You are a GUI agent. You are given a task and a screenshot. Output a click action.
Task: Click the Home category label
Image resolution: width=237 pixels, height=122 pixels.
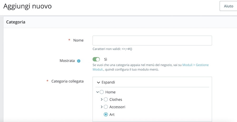[x=110, y=92]
